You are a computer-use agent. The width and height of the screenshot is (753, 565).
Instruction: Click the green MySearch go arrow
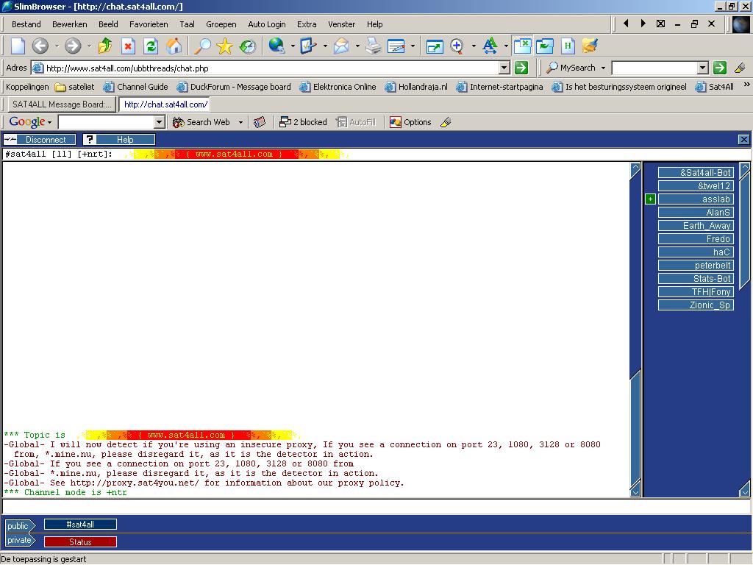pos(719,68)
